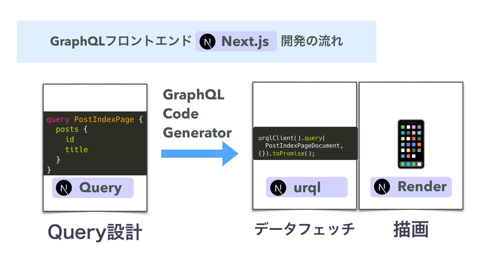Image resolution: width=482 pixels, height=271 pixels.
Task: Click the 'Generator' word above the arrow
Action: [197, 133]
